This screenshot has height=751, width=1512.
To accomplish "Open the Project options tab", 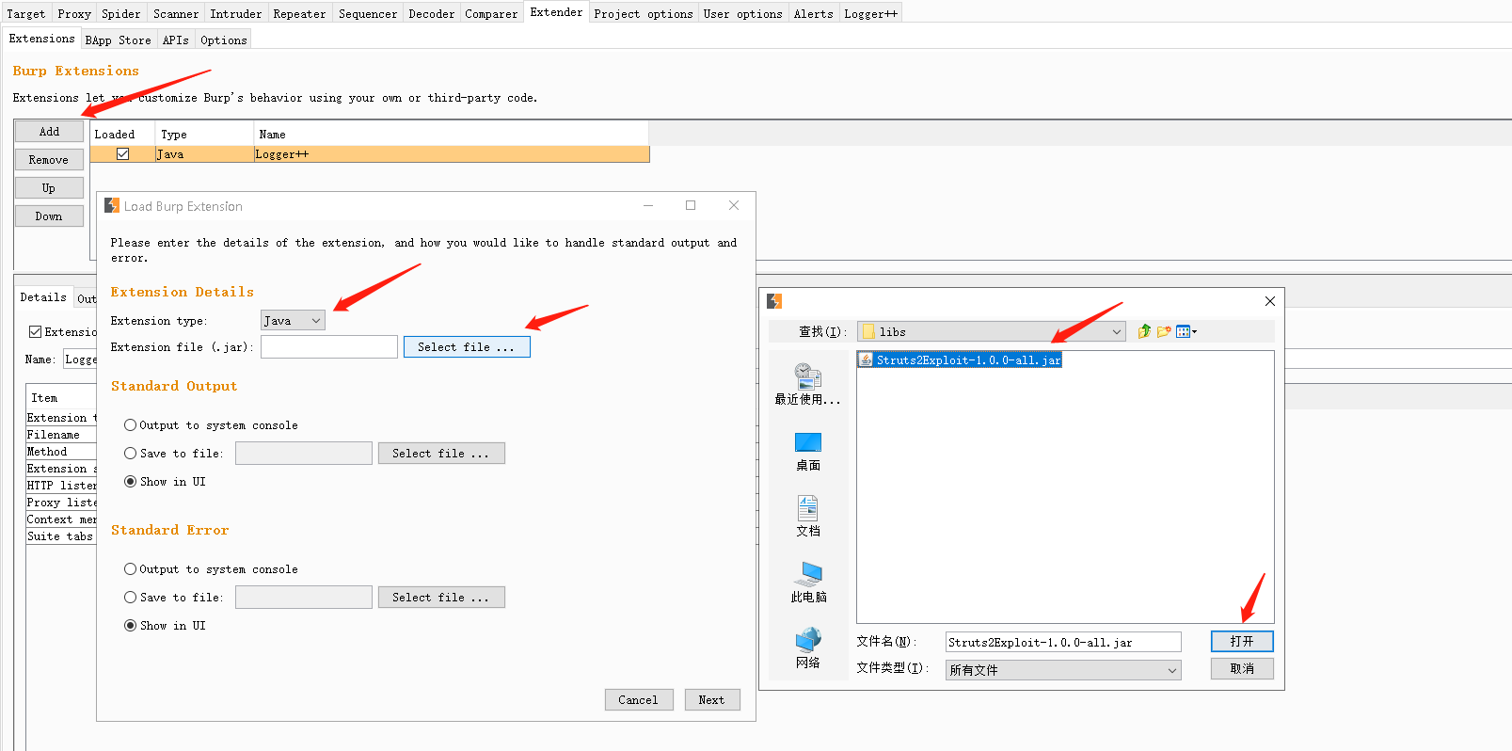I will click(644, 13).
